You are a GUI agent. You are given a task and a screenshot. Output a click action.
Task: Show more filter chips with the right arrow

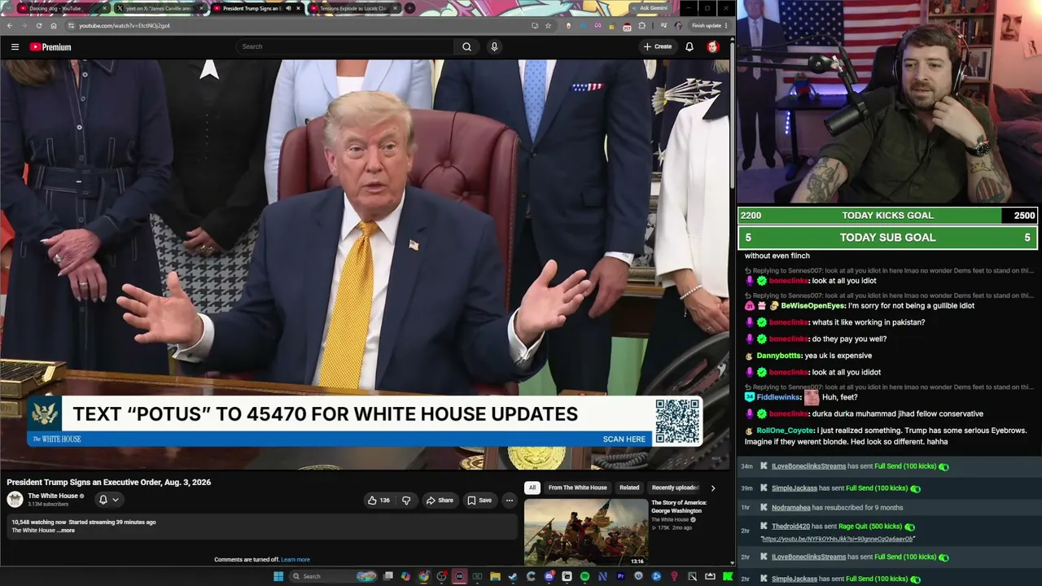[712, 488]
